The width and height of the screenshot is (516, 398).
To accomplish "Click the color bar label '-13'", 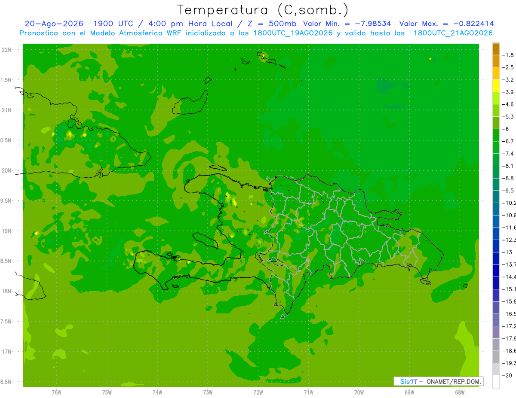I will (507, 252).
